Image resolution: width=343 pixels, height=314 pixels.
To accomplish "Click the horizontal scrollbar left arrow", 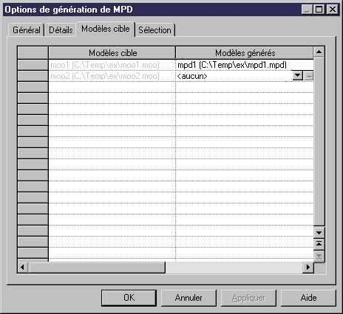I will pyautogui.click(x=23, y=268).
